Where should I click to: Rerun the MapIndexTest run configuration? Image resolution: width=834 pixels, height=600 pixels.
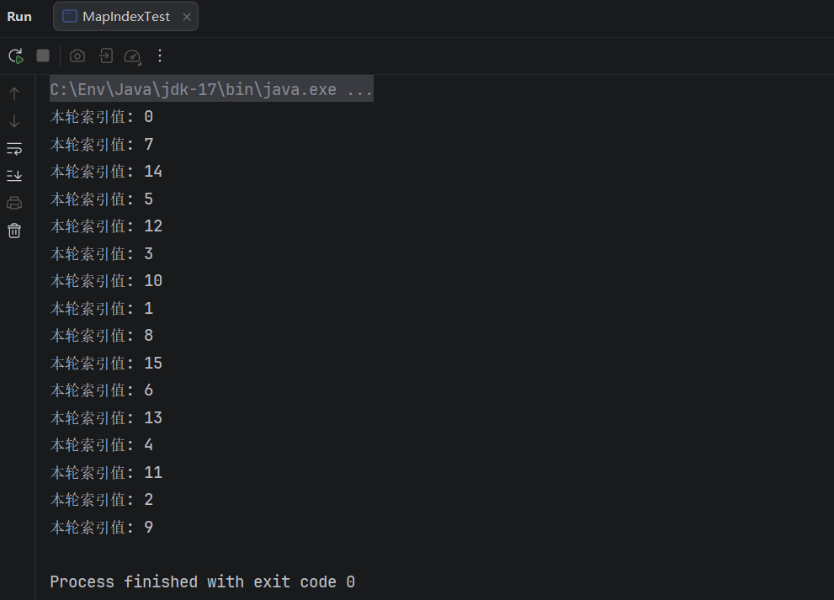(15, 55)
